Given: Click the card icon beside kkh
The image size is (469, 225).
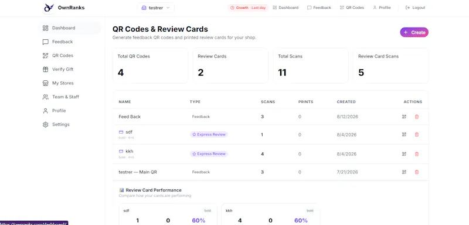Looking at the screenshot, I should [x=121, y=151].
